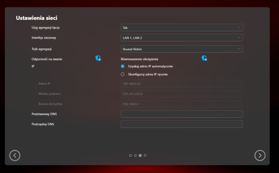The width and height of the screenshot is (279, 173).
Task: Click the Adres IP field 192.168.0.52
Action: pyautogui.click(x=182, y=84)
